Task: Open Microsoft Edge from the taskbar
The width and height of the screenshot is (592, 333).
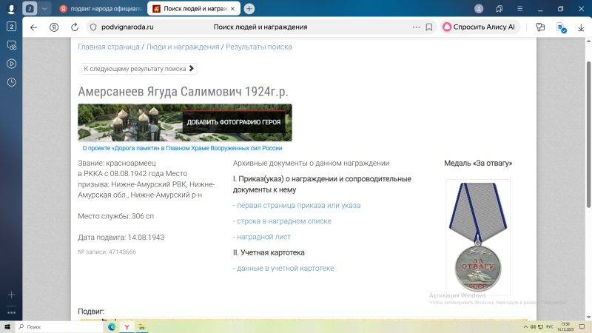Action: click(x=112, y=326)
